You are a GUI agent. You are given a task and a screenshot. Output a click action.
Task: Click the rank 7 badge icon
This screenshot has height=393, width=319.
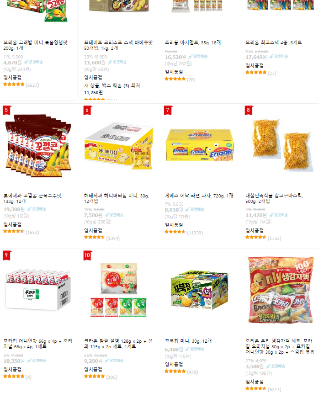coord(168,110)
